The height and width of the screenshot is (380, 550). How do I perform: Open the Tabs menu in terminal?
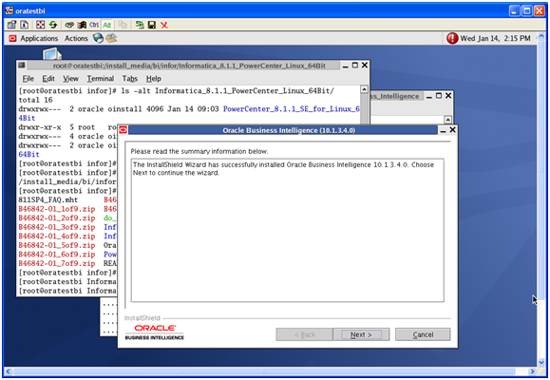point(130,79)
